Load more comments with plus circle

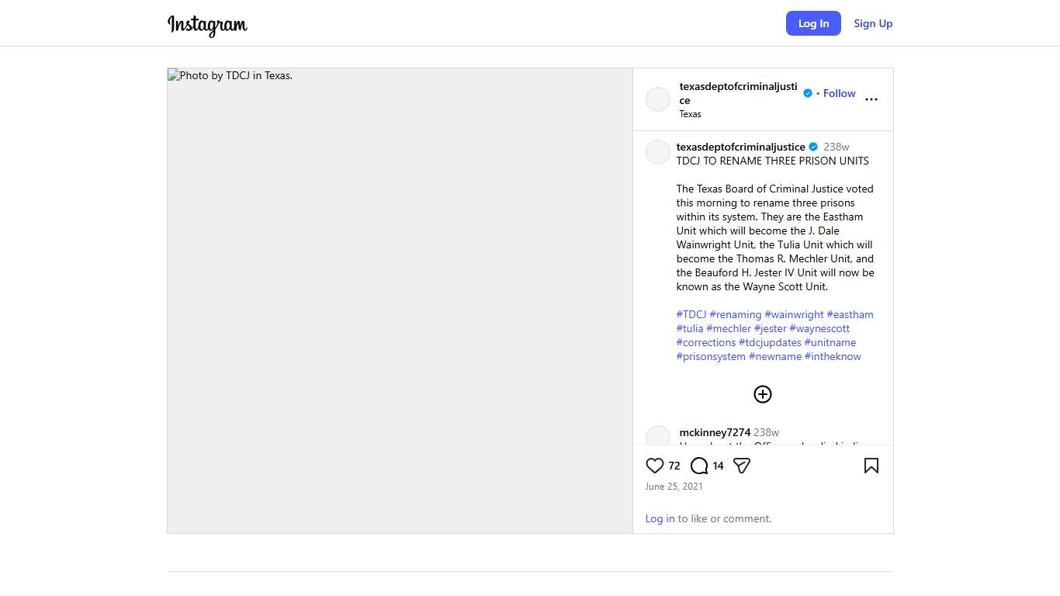click(763, 394)
